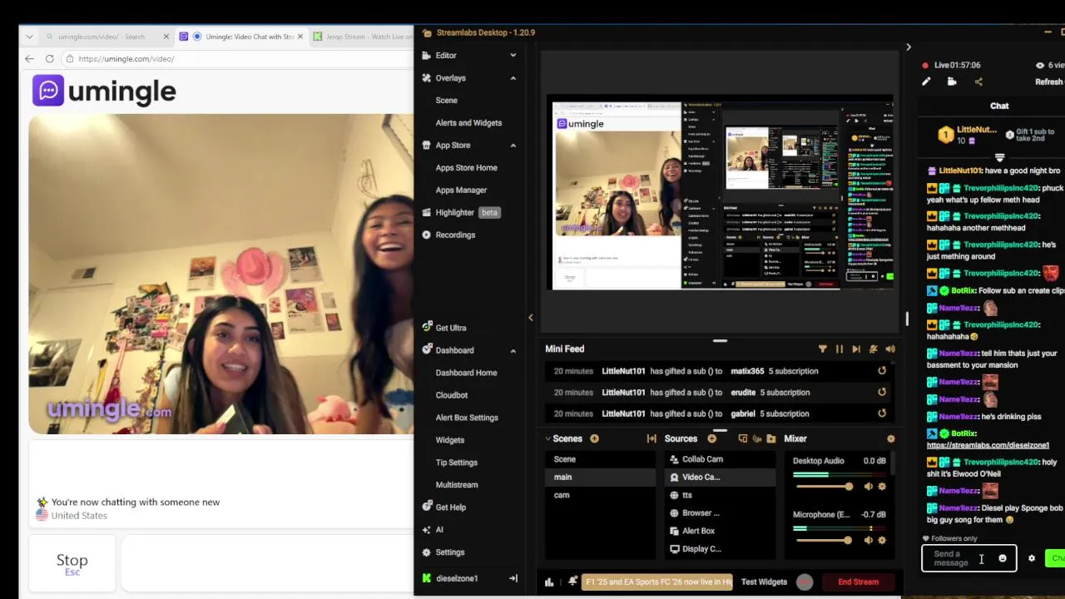Replay the matix365 gifted sub alert

pyautogui.click(x=882, y=371)
